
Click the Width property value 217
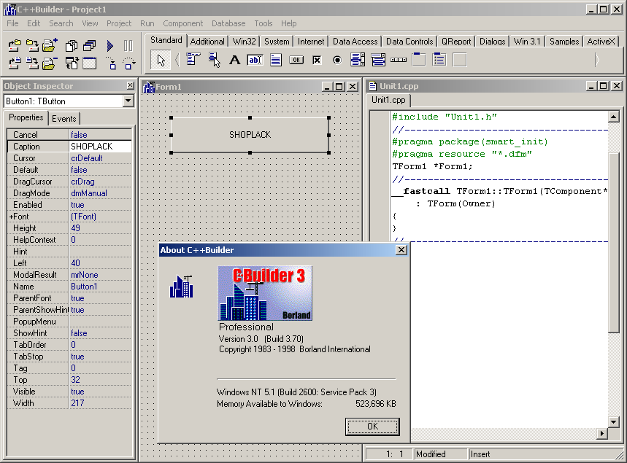tap(101, 403)
